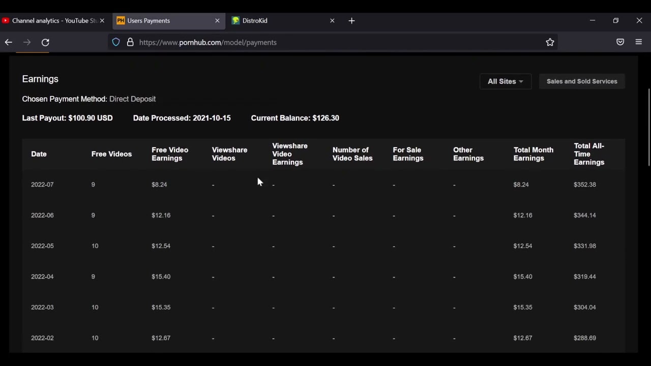Click the Other Earnings column header
Image resolution: width=651 pixels, height=366 pixels.
coord(468,154)
